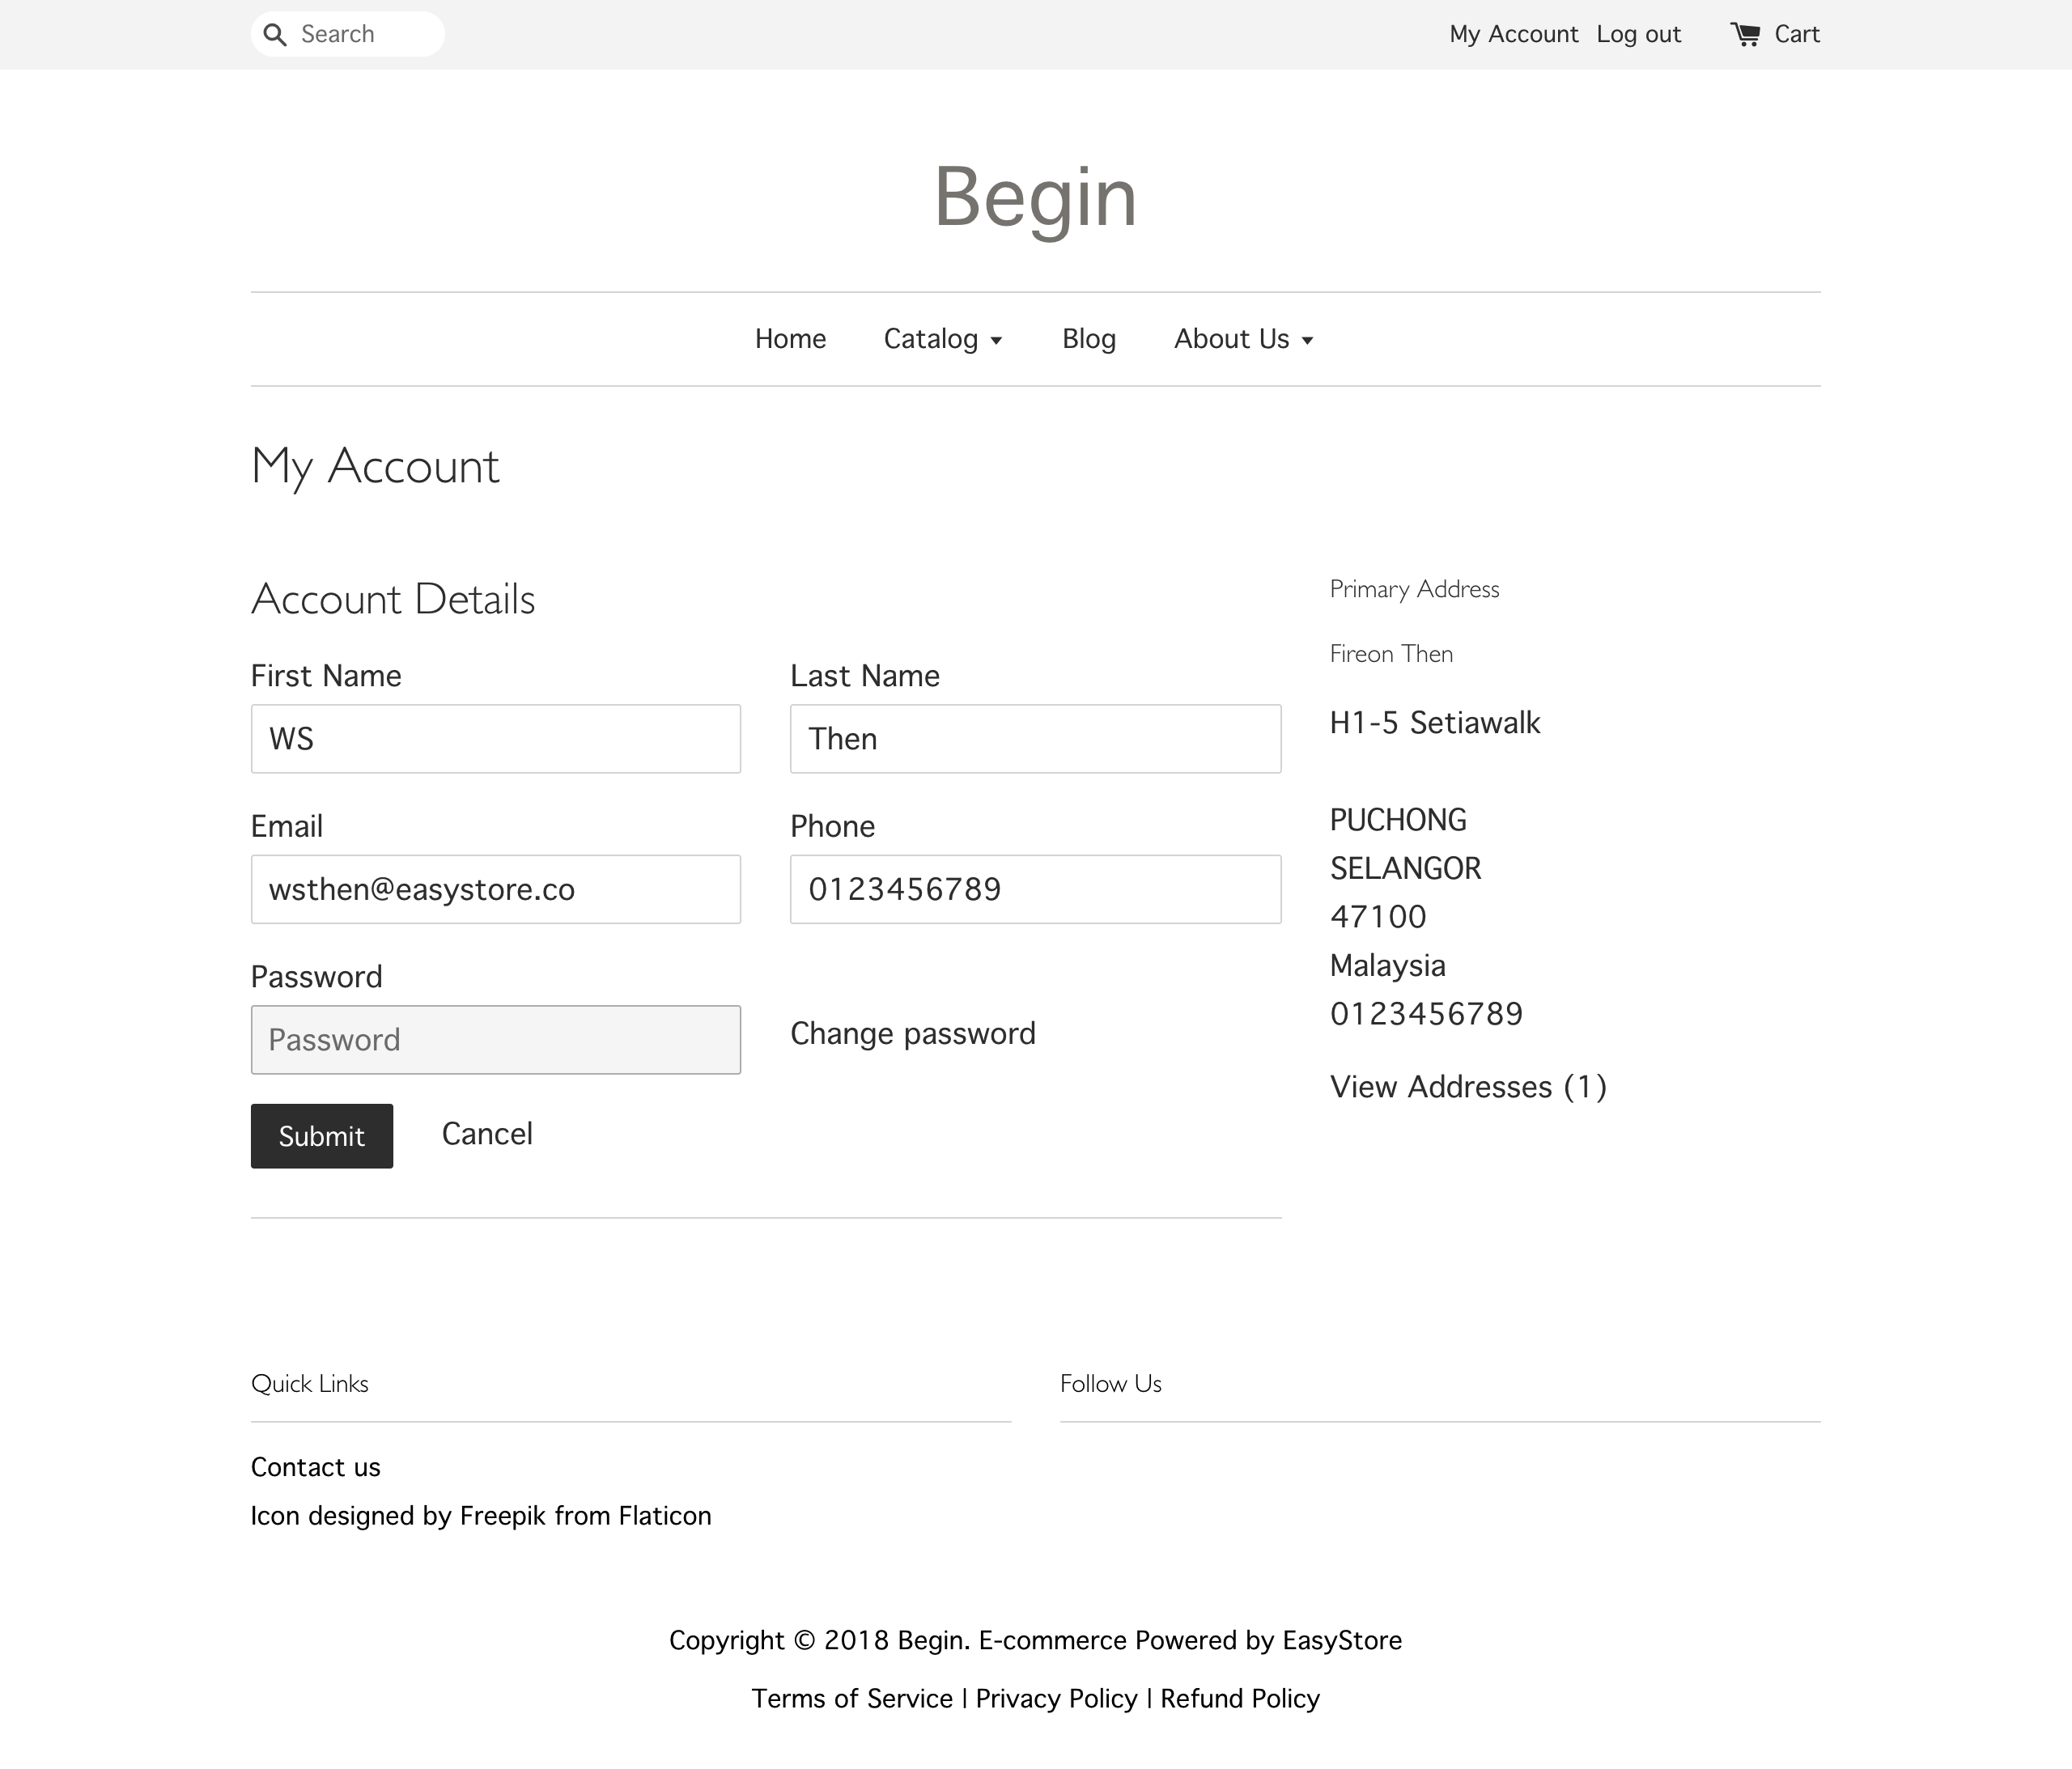Select Malaysia in the address
Screen dimensions: 2072x1769
[1387, 966]
